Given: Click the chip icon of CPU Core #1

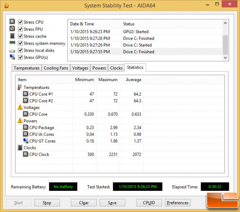Looking at the screenshot, I should click(x=26, y=94).
